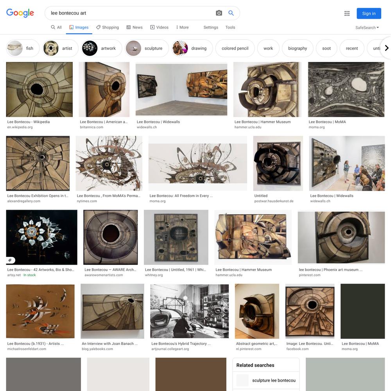Screen dimensions: 391x391
Task: Filter by soot chip
Action: [x=326, y=48]
